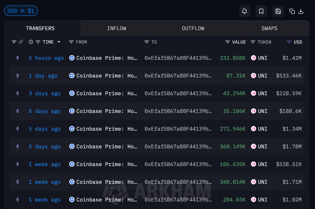Screen dimensions: 315x209
Task: Open the TO column filter
Action: (147, 42)
